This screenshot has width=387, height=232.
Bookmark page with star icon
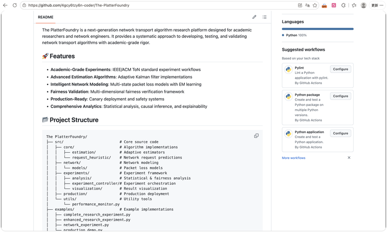click(x=315, y=5)
